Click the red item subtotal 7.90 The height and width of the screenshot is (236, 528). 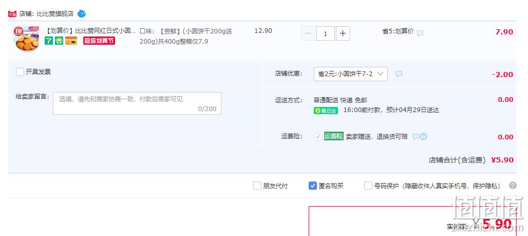click(x=504, y=32)
